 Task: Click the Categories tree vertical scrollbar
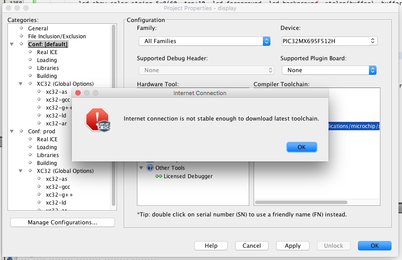114,115
